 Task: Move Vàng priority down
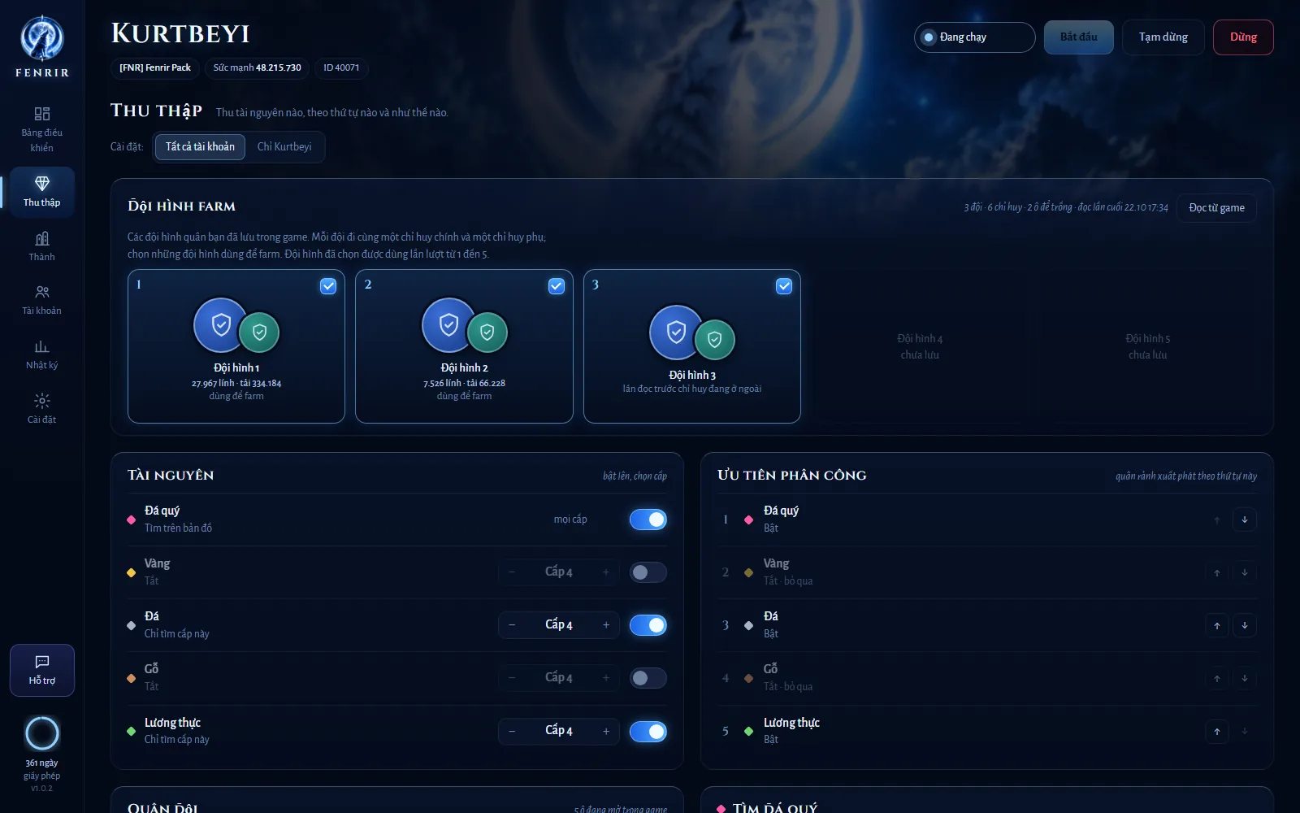[1244, 572]
